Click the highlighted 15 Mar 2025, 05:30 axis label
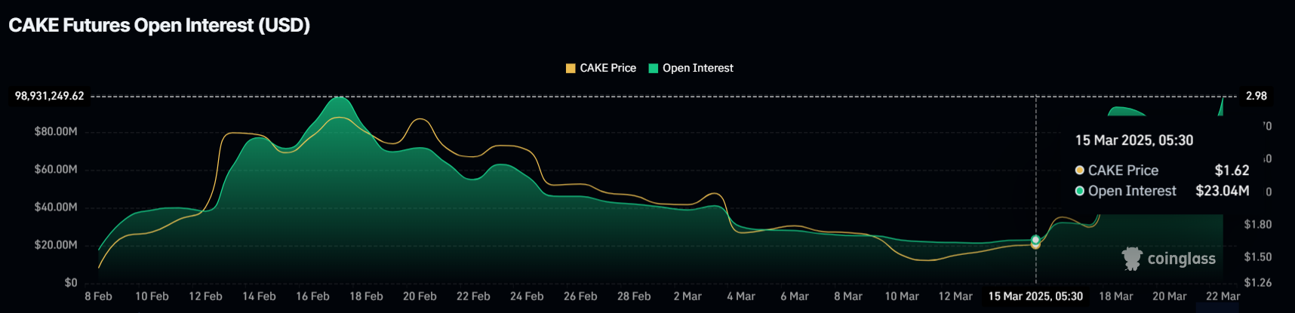 (x=1035, y=296)
